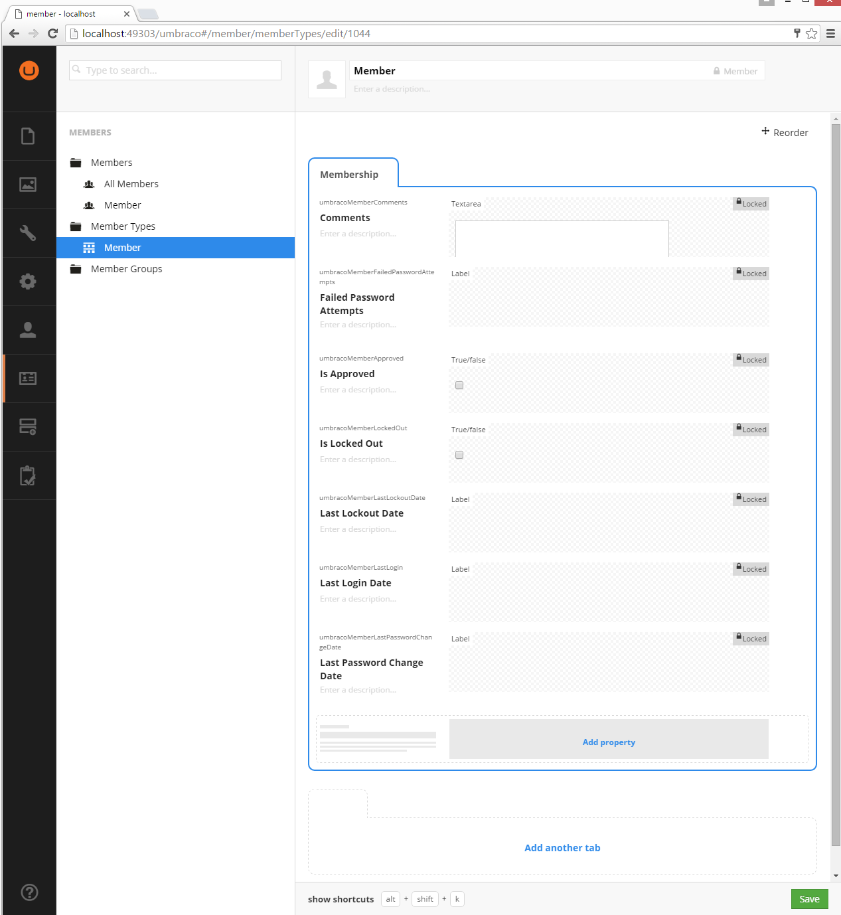This screenshot has width=841, height=915.
Task: Click the browser address bar URL
Action: (226, 33)
